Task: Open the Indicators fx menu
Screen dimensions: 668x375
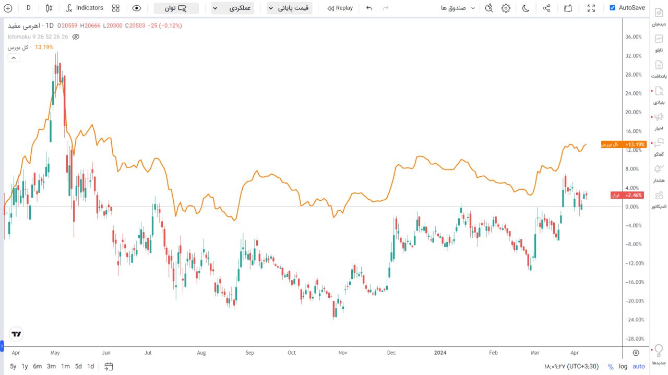Action: pos(85,8)
